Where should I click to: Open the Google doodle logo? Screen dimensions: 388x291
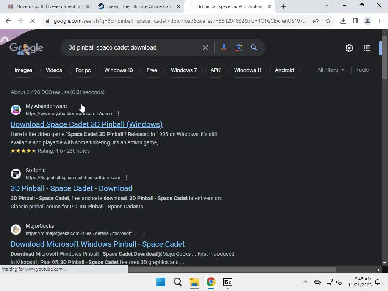pyautogui.click(x=26, y=48)
